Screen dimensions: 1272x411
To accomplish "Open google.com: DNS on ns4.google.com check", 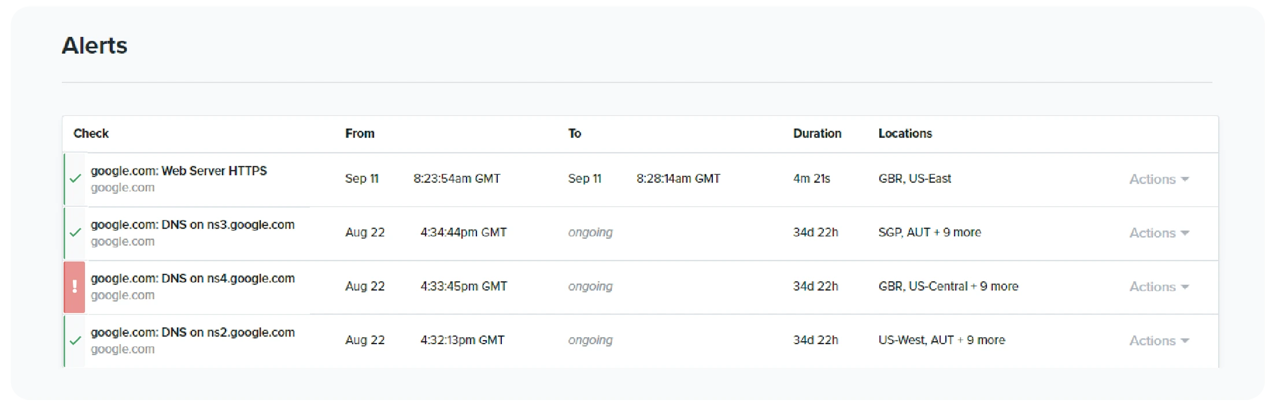I will (x=193, y=278).
